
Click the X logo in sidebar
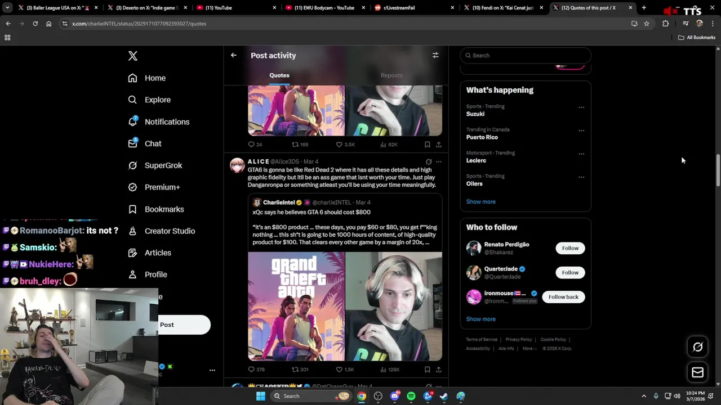133,56
